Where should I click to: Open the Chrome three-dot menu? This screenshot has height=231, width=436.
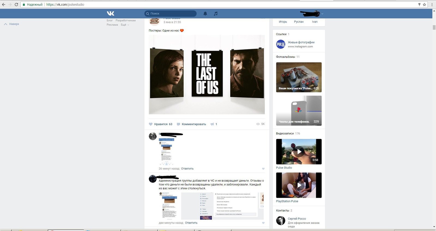coord(432,4)
